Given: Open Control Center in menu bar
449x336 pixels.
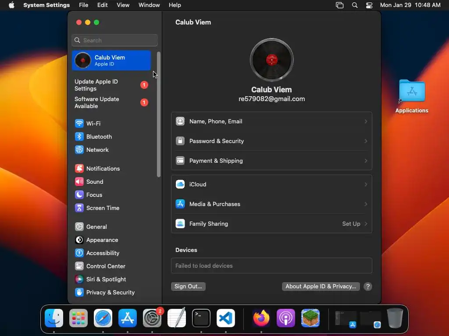Looking at the screenshot, I should point(369,5).
